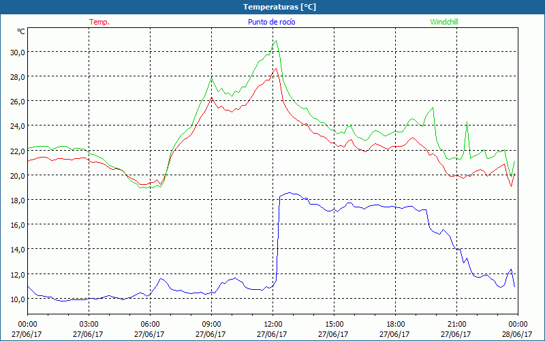
Task: Click the 12,0 y-axis value
Action: coord(17,274)
